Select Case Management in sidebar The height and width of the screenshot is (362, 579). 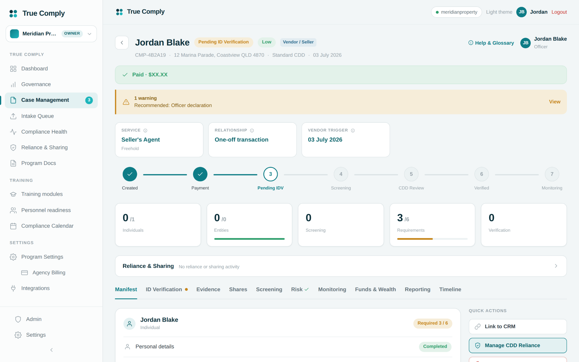[51, 100]
